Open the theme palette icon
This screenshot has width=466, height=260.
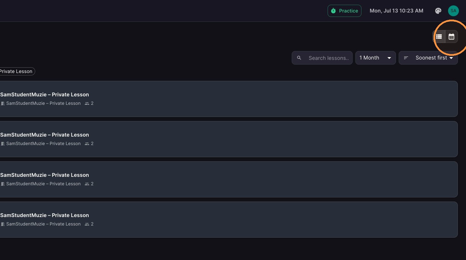click(x=438, y=11)
